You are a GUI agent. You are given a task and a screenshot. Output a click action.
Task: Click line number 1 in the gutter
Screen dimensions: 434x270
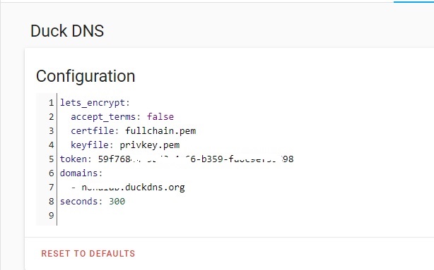pos(51,103)
